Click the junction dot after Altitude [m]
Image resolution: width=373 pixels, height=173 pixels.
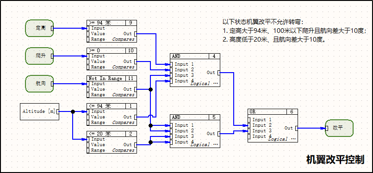point(73,111)
